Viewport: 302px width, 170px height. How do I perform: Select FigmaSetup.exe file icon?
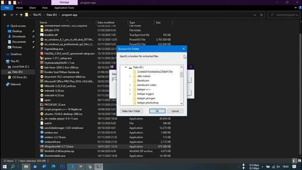[x=42, y=49]
